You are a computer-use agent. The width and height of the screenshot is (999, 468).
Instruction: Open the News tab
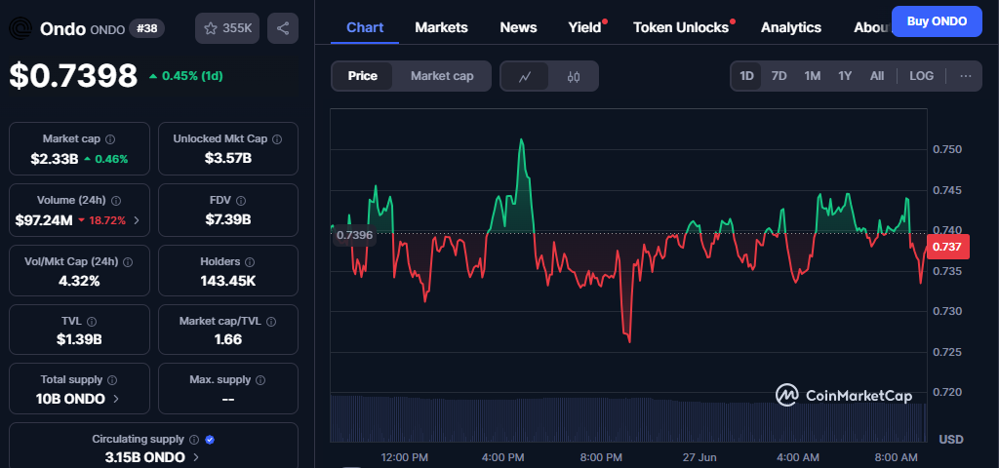point(518,27)
